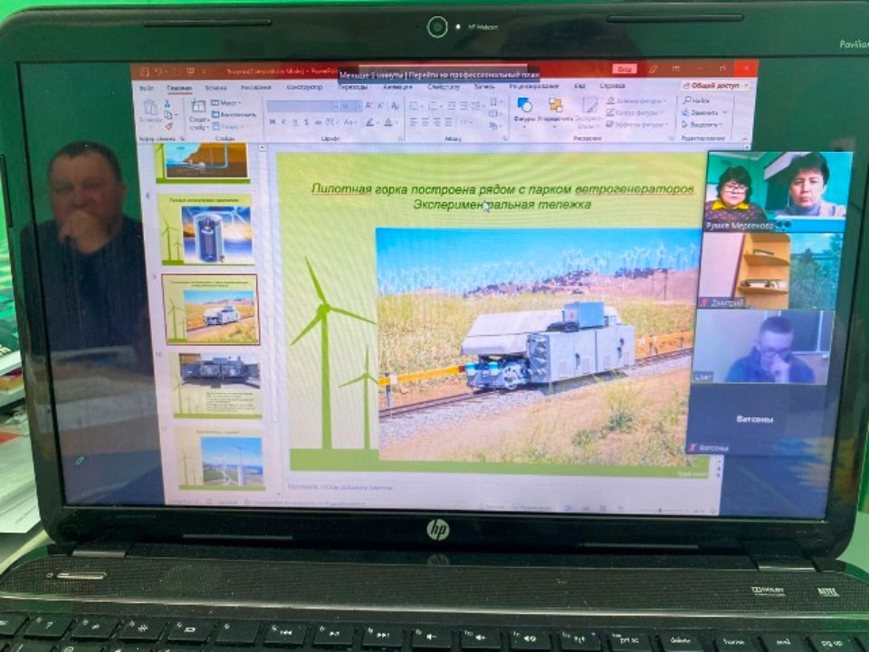The height and width of the screenshot is (652, 869).
Task: Click the Arrange (Упорядочить) icon
Action: point(555,105)
